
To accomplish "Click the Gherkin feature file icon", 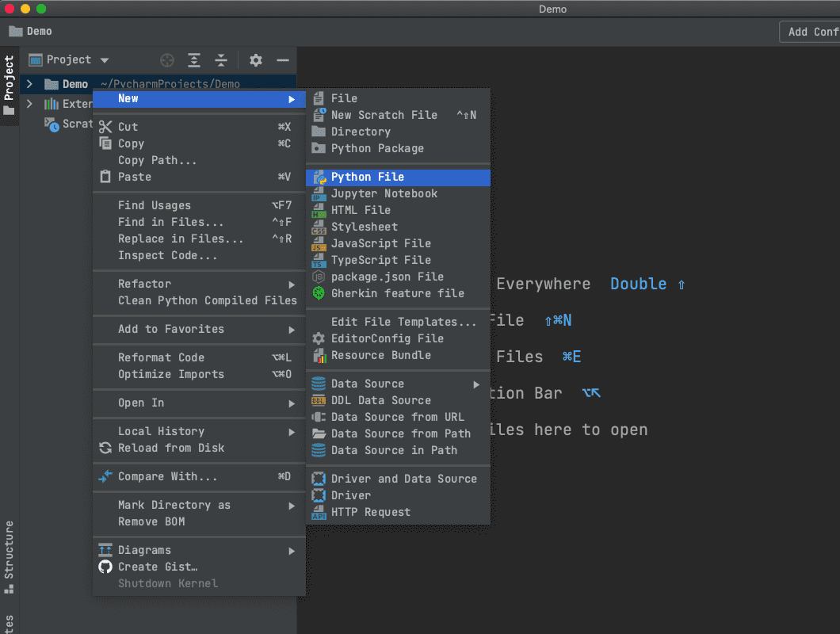I will click(x=319, y=293).
